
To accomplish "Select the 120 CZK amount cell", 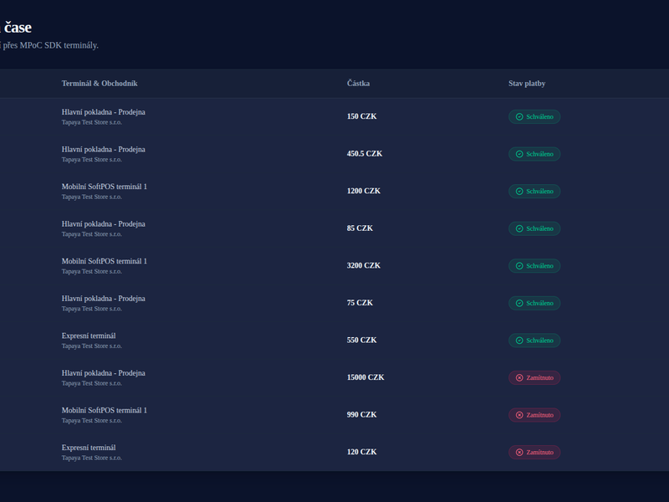I will coord(362,452).
